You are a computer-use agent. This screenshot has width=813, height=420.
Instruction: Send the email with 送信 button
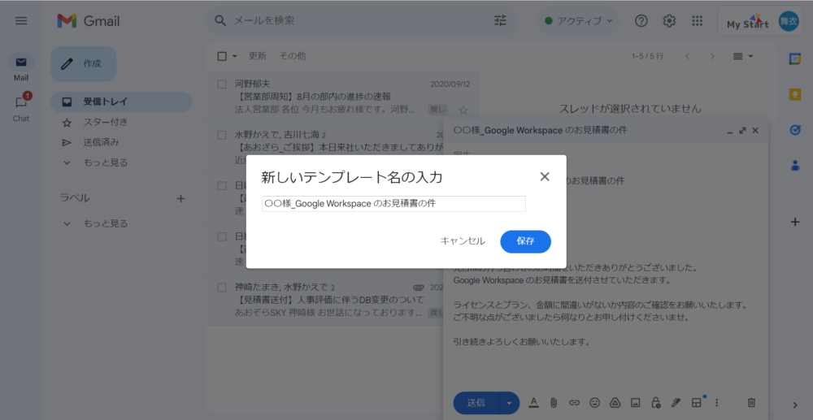pos(476,403)
